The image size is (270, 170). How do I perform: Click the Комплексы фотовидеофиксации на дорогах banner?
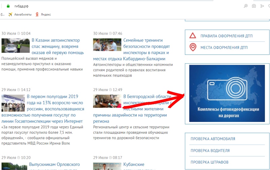(227, 93)
